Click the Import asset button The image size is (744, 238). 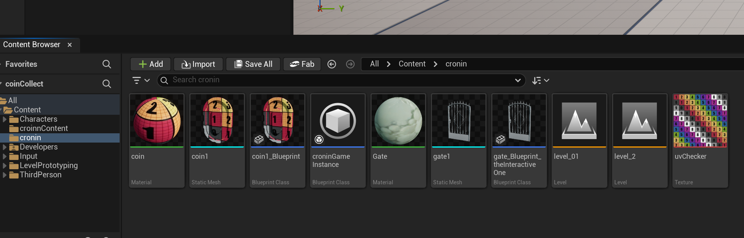coord(198,64)
